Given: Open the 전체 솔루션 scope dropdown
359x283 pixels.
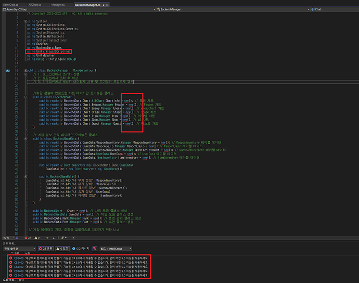Looking at the screenshot, I should point(19,249).
